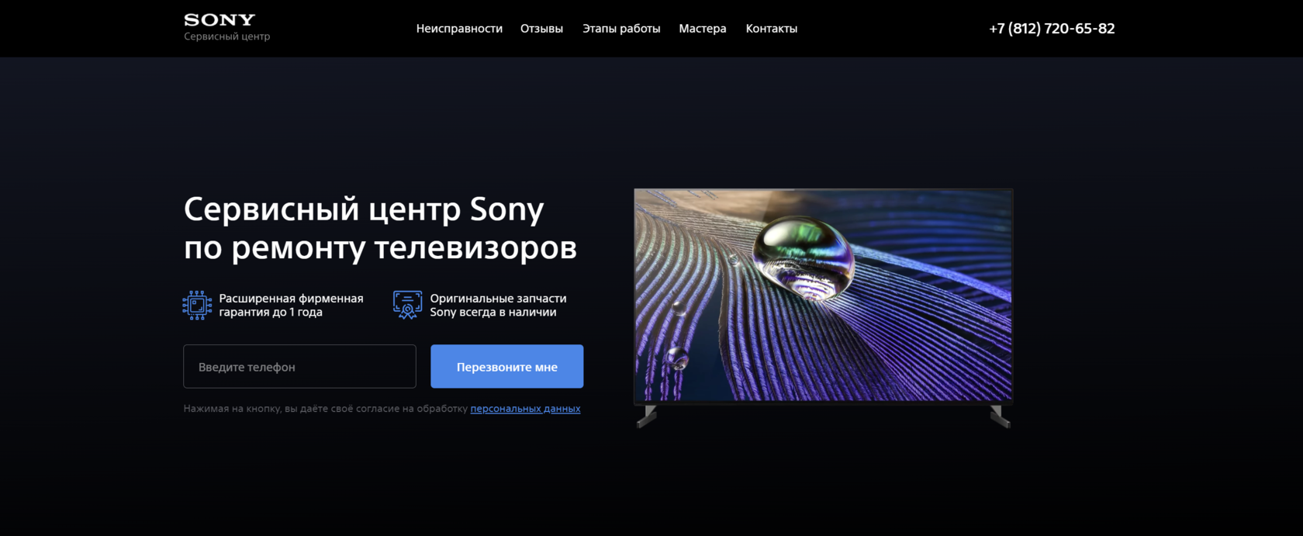The width and height of the screenshot is (1303, 536).
Task: Open the 'персональных данных' link
Action: (525, 409)
